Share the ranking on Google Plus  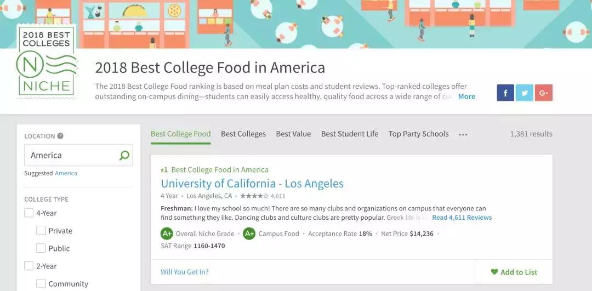pyautogui.click(x=544, y=93)
